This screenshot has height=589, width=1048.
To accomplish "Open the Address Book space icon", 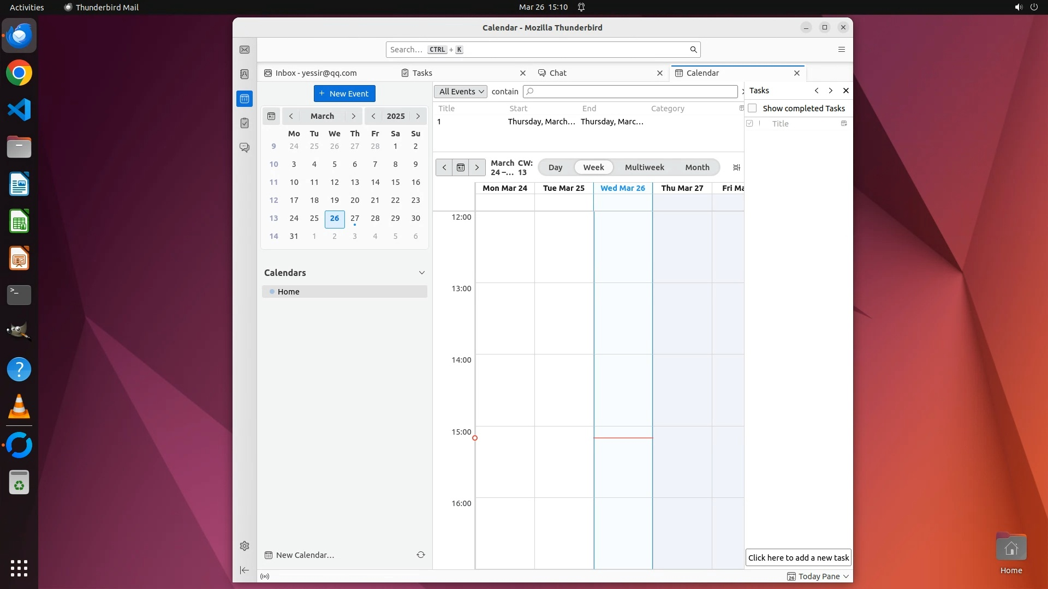I will tap(245, 74).
